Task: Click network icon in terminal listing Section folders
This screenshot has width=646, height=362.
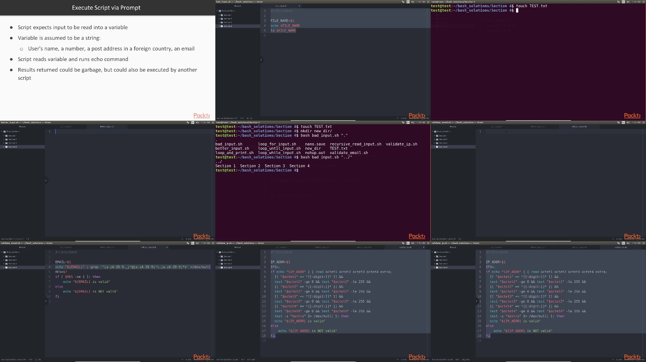Action: pyautogui.click(x=403, y=122)
